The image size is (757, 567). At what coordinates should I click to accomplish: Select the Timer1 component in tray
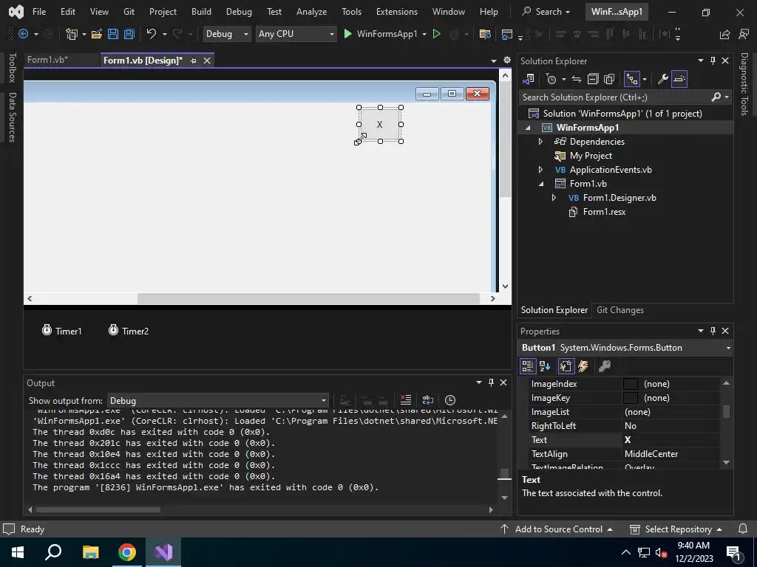(x=62, y=331)
